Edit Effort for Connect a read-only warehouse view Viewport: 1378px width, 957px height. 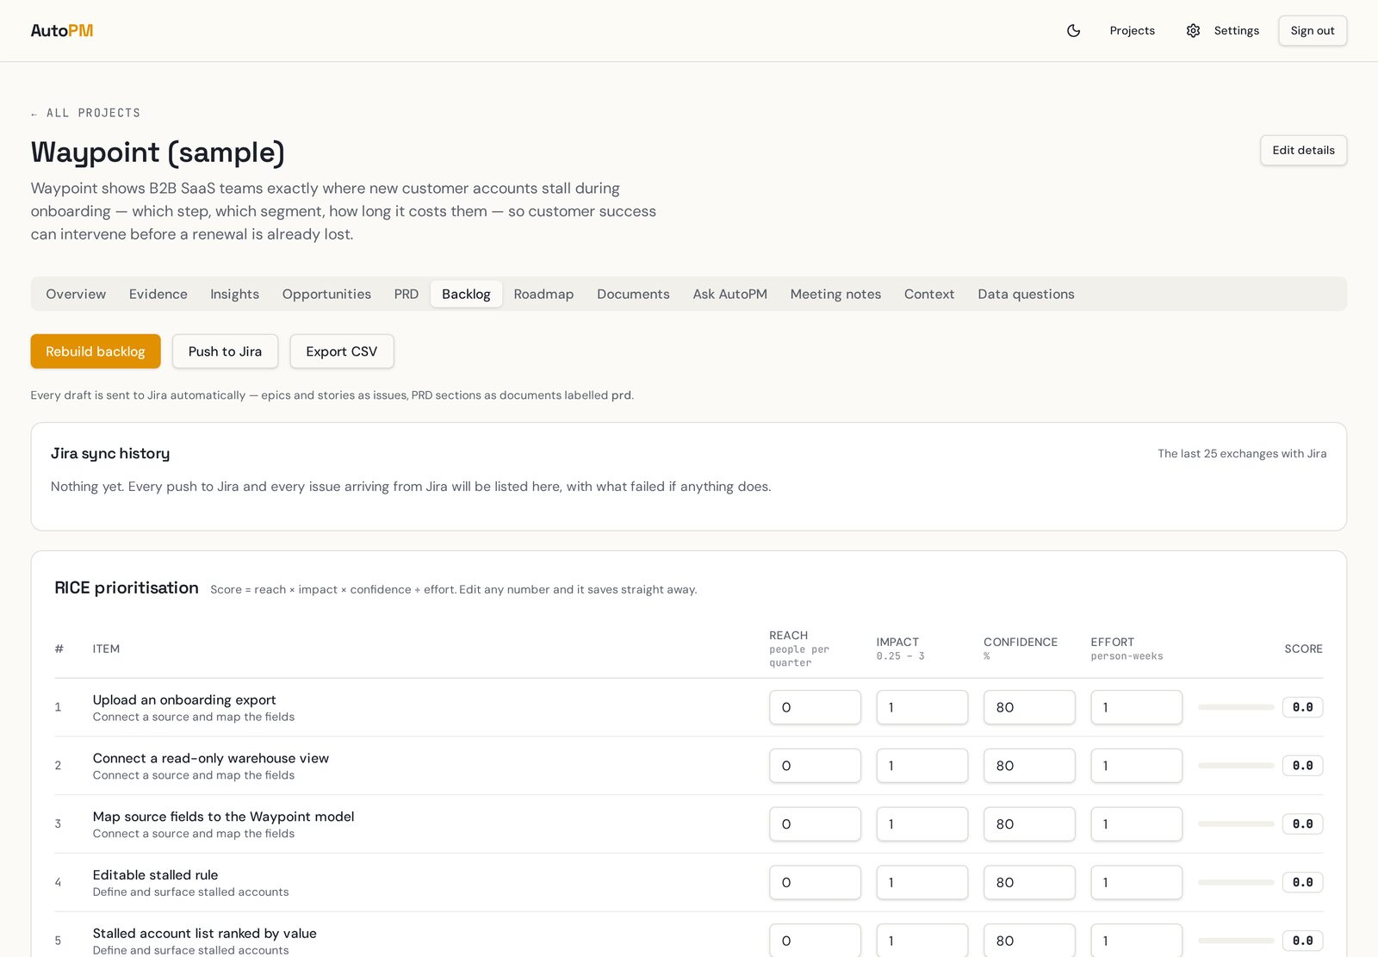click(1136, 766)
